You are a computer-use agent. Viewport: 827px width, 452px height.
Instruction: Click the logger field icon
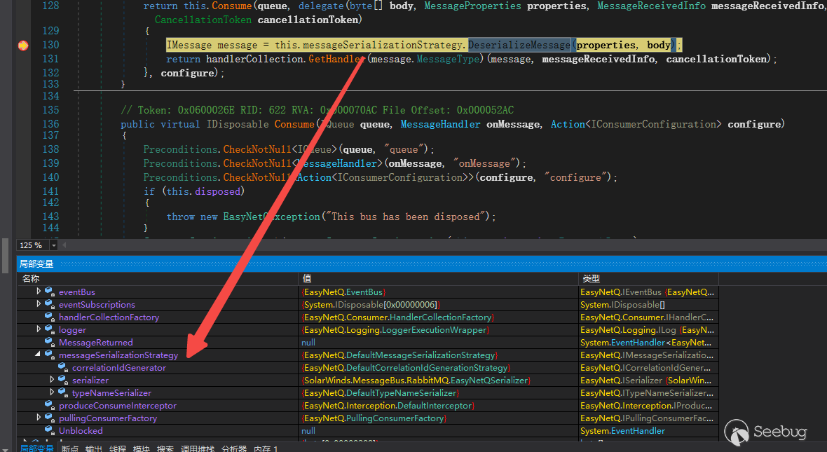[50, 329]
